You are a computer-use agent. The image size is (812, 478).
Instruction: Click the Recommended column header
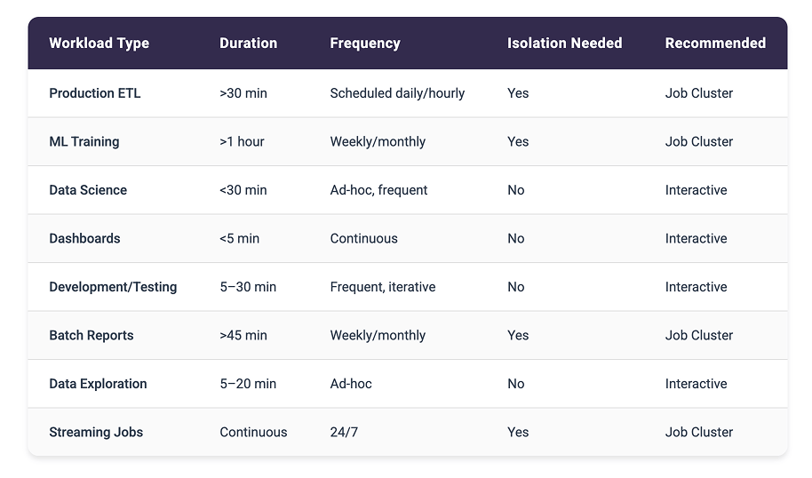coord(715,43)
